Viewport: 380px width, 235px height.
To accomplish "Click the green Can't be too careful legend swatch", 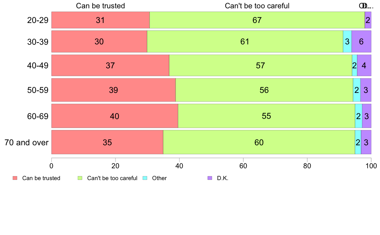I will pos(80,178).
